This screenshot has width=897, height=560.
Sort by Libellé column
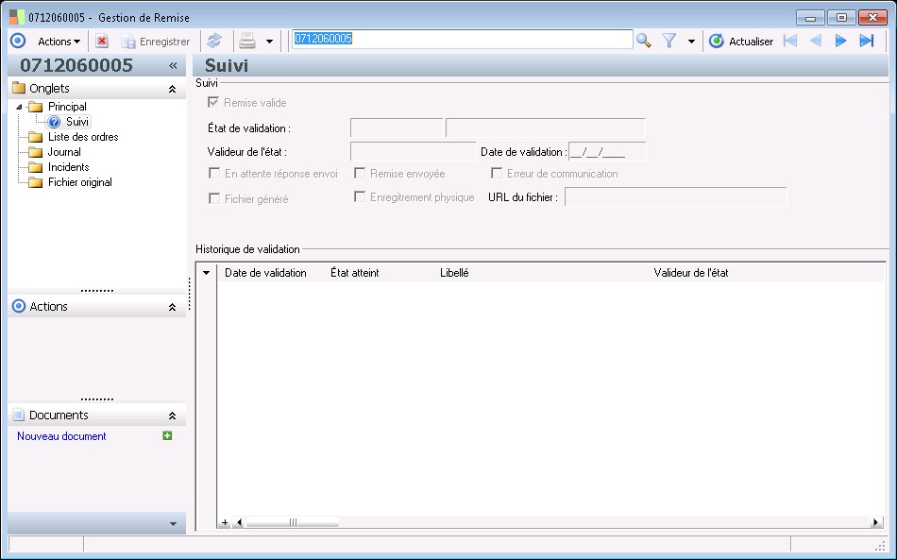(x=454, y=273)
